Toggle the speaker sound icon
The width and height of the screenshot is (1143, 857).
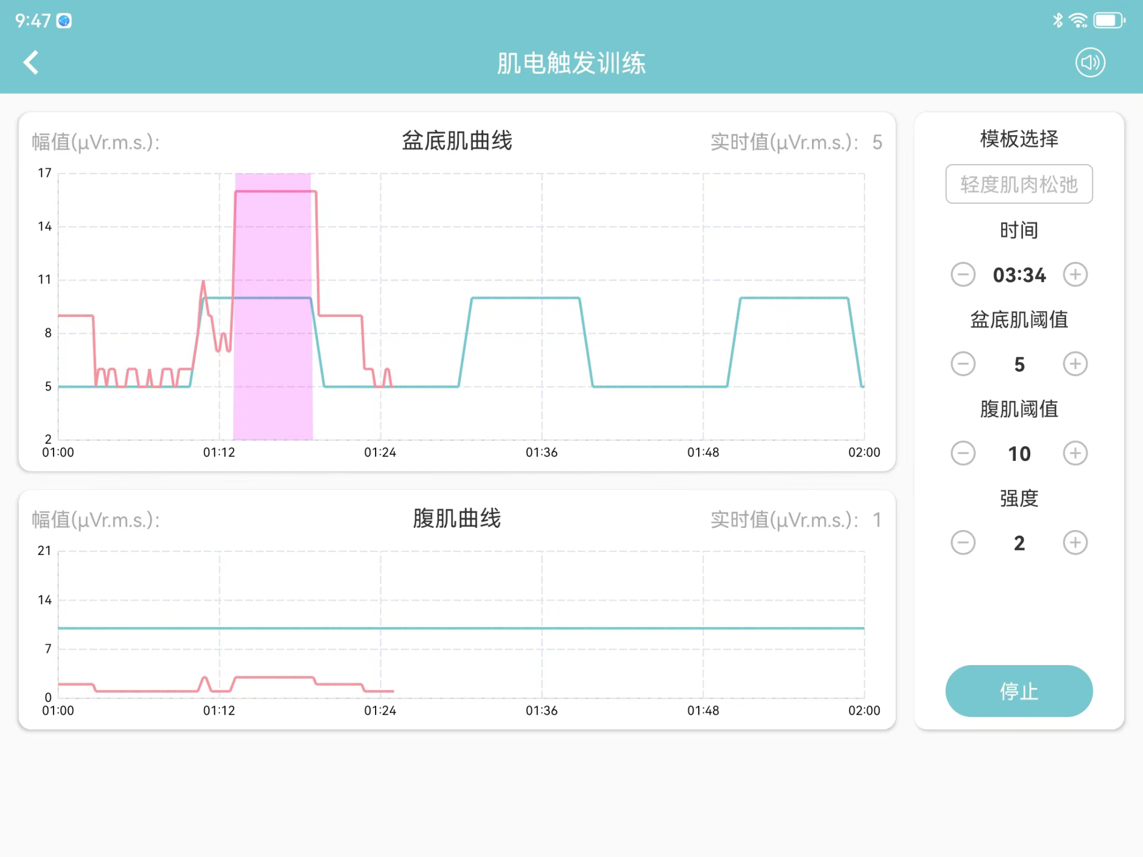coord(1090,62)
